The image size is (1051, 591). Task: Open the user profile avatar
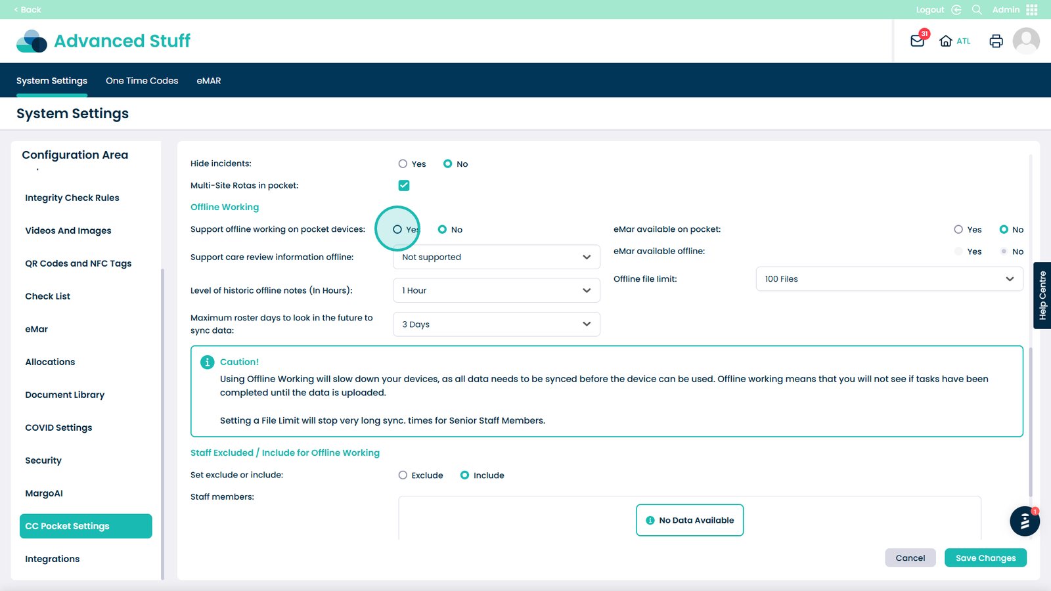tap(1025, 41)
